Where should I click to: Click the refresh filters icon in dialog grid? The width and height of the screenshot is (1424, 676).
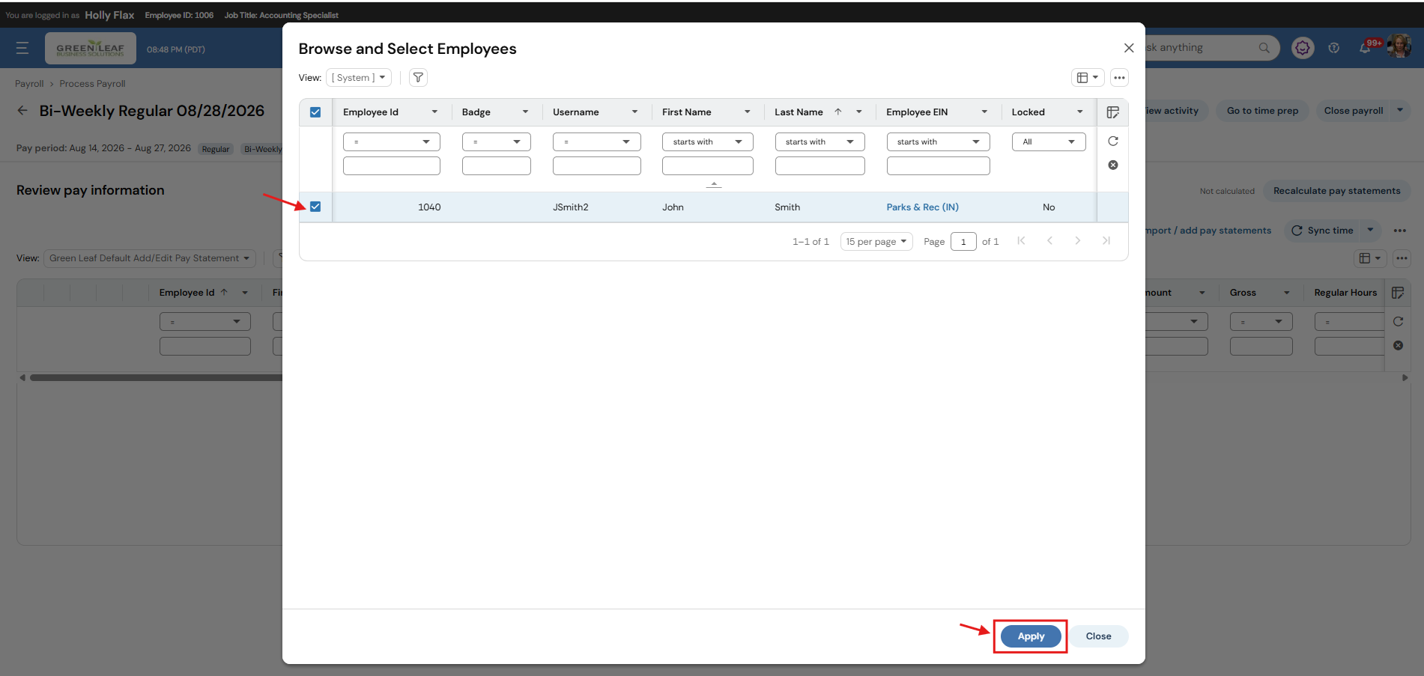[1113, 141]
